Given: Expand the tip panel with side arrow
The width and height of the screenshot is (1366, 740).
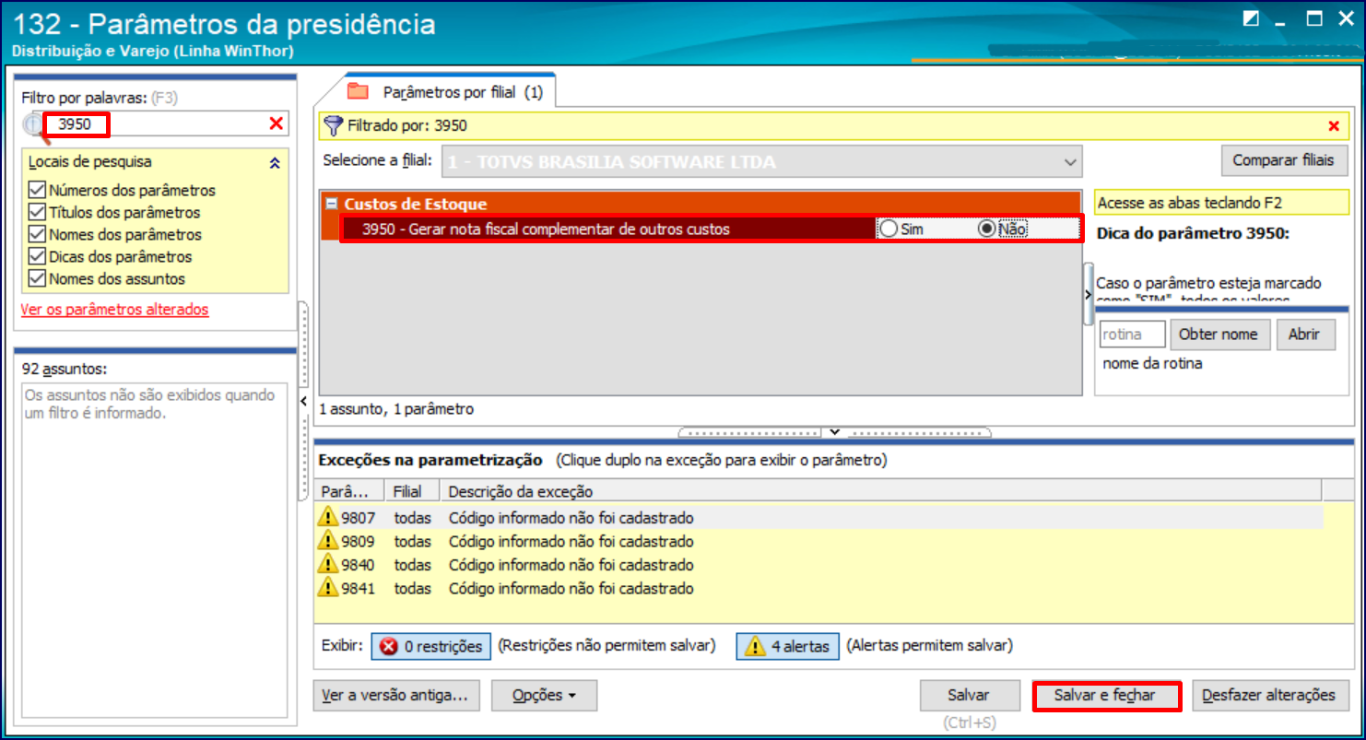Looking at the screenshot, I should (x=1088, y=294).
